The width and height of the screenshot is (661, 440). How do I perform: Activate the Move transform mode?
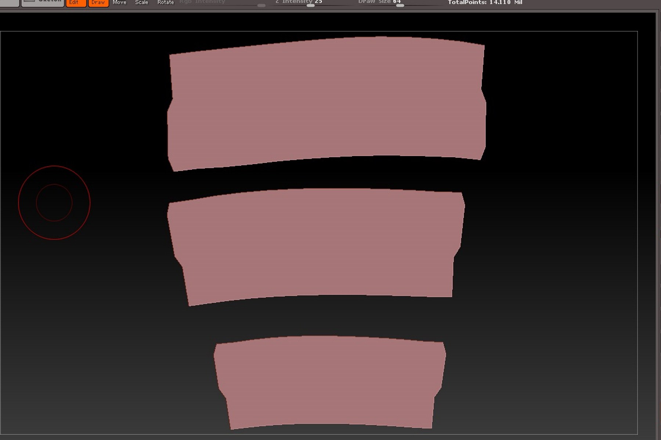click(120, 3)
